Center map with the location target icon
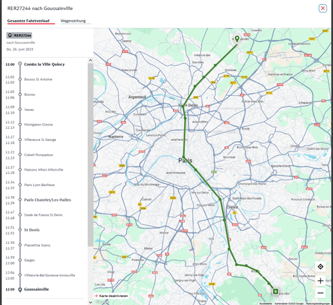The width and height of the screenshot is (333, 305). coord(320,266)
